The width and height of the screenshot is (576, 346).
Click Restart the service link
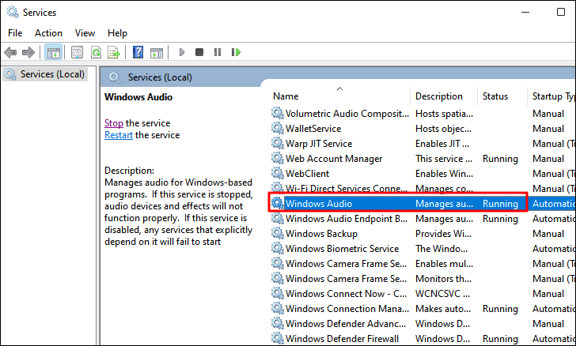click(119, 135)
